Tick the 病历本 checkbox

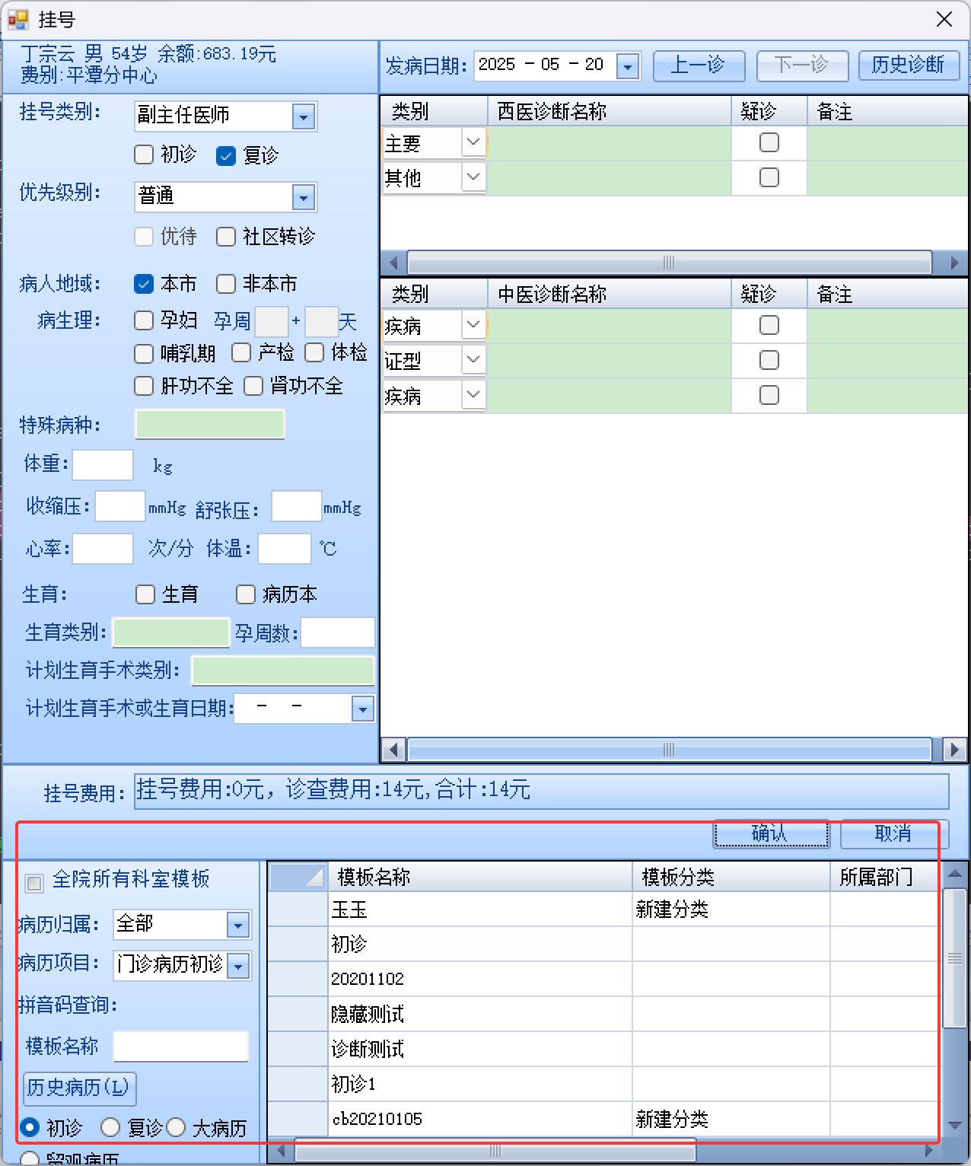point(246,594)
